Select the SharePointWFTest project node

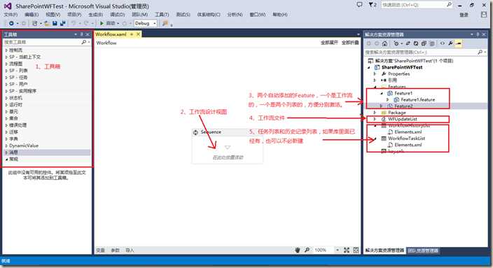point(402,67)
